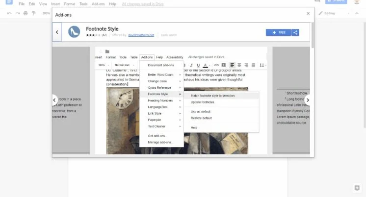Click the user count text beside the developer link
The height and width of the screenshot is (197, 366).
[169, 35]
